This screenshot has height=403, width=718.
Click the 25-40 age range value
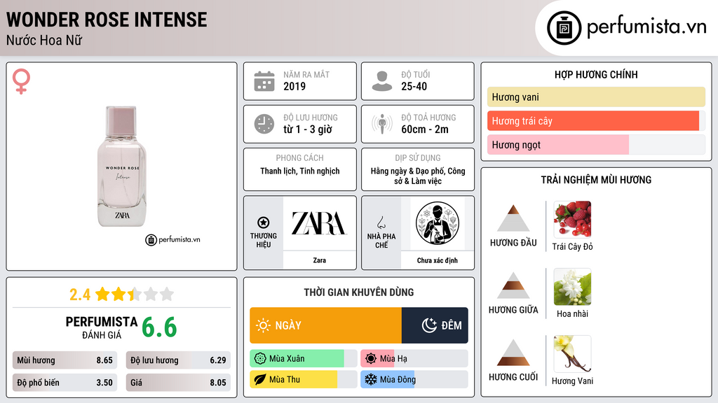[414, 86]
